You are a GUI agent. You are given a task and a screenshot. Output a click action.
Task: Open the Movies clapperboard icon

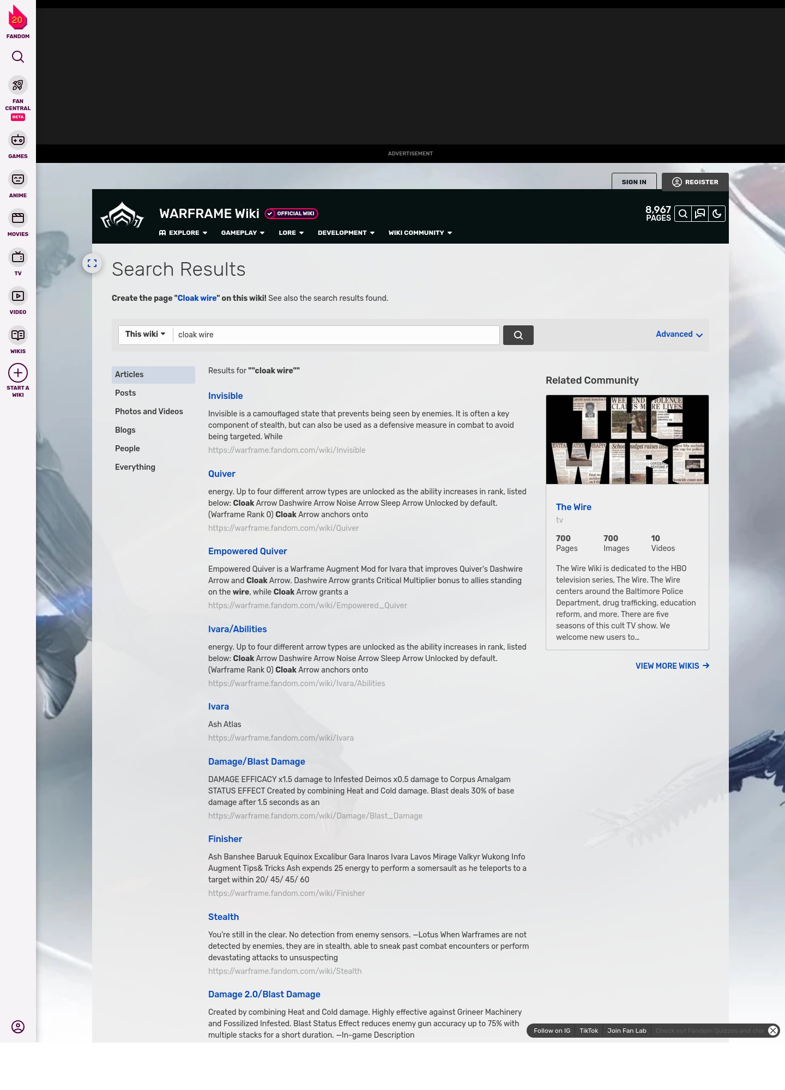pyautogui.click(x=18, y=218)
